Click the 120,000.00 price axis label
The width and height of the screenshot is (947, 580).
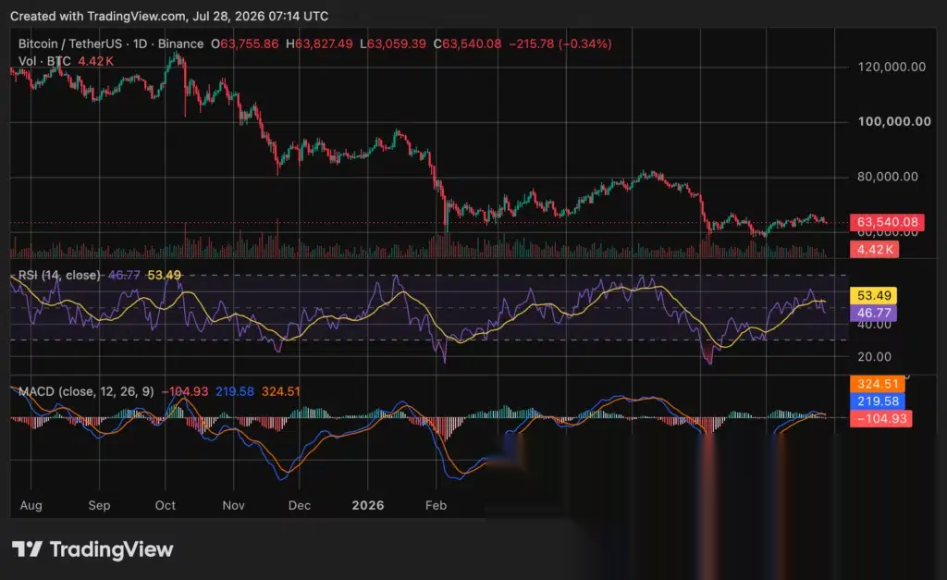(x=892, y=67)
